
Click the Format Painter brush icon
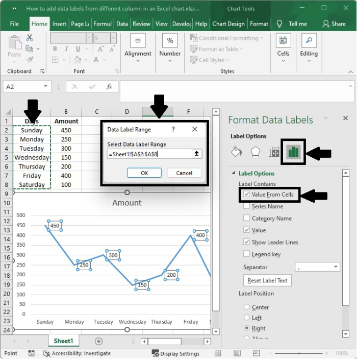(x=30, y=60)
